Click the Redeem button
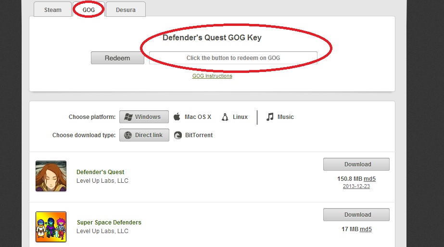Viewport: 444px width, 247px height. 117,58
